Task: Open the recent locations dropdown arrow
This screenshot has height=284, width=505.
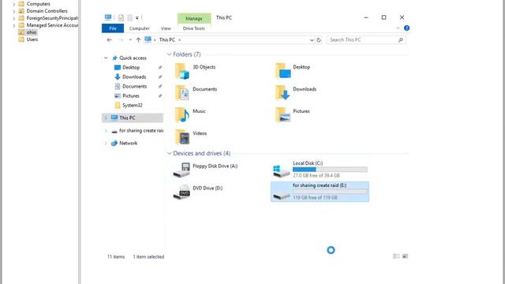Action: click(130, 40)
